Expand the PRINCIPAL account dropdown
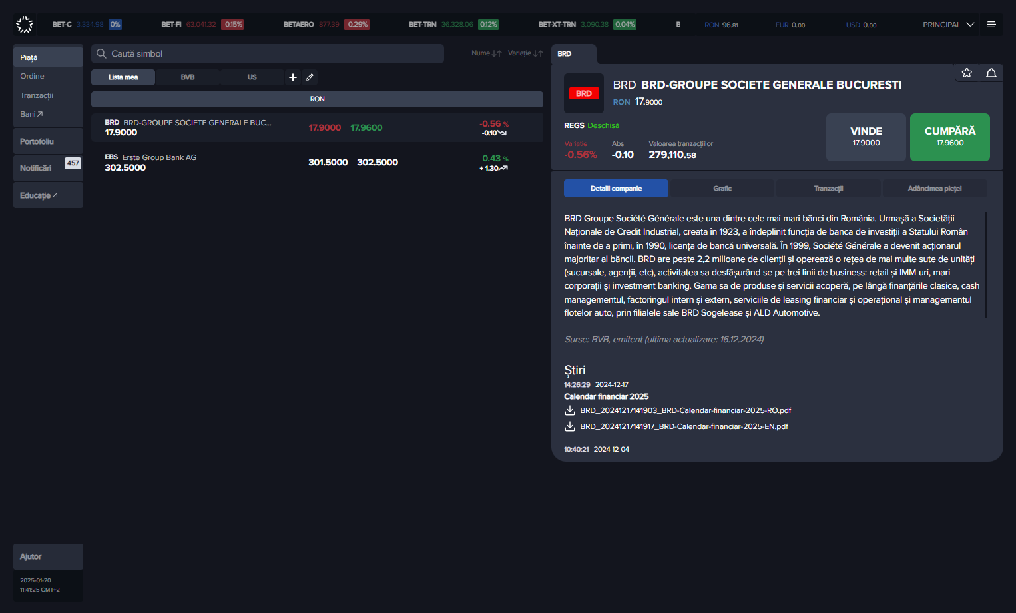Image resolution: width=1016 pixels, height=613 pixels. pyautogui.click(x=948, y=25)
